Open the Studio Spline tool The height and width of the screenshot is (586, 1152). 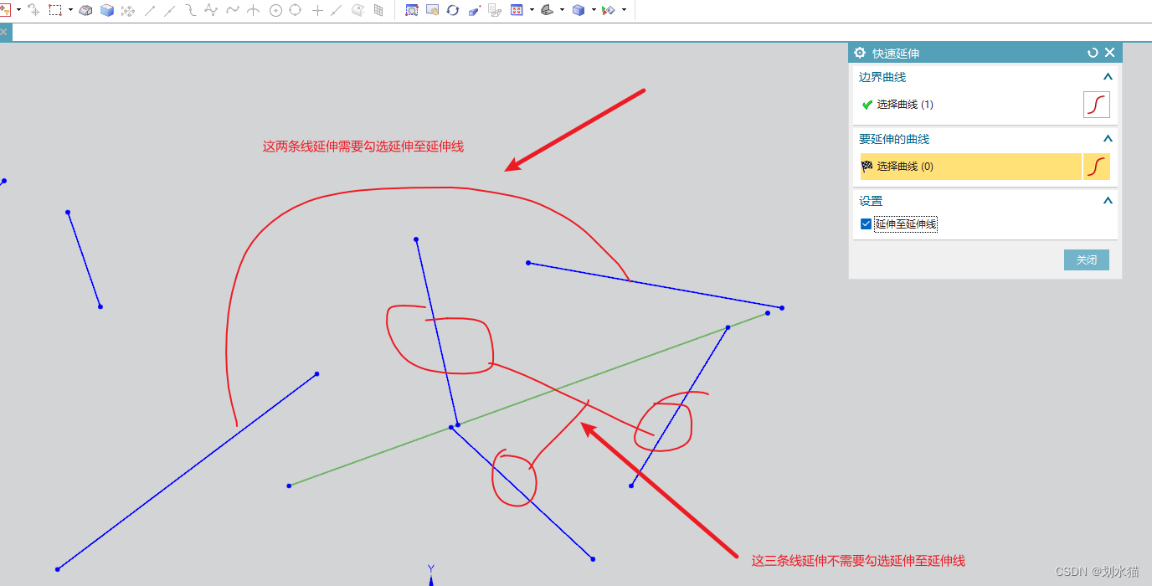pos(209,10)
